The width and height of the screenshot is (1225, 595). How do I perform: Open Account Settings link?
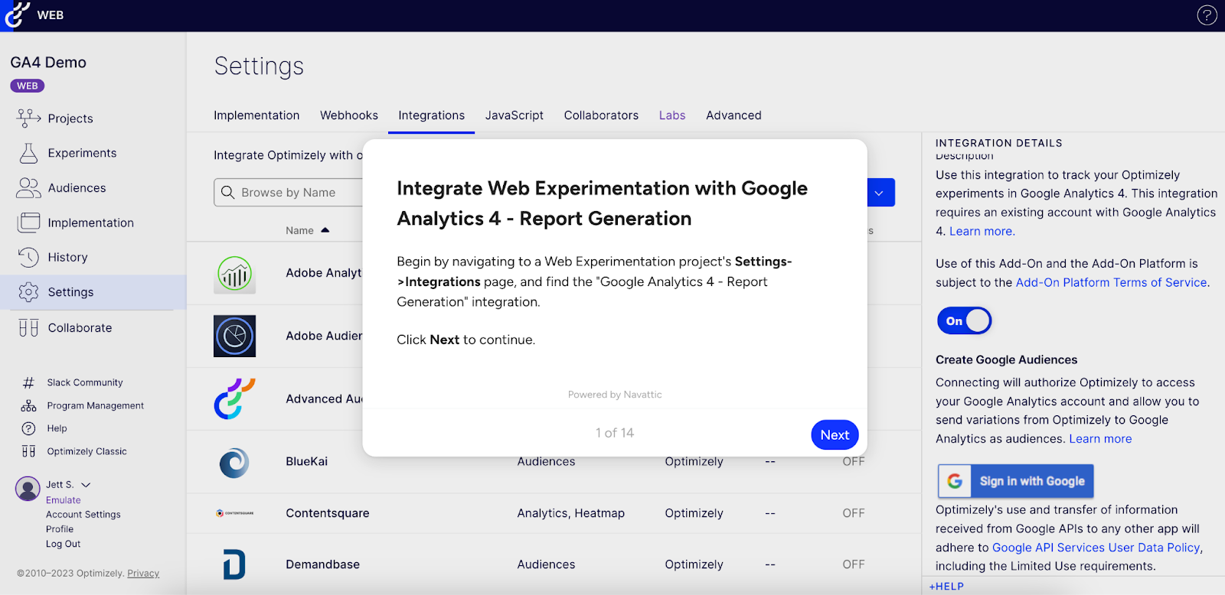tap(83, 515)
